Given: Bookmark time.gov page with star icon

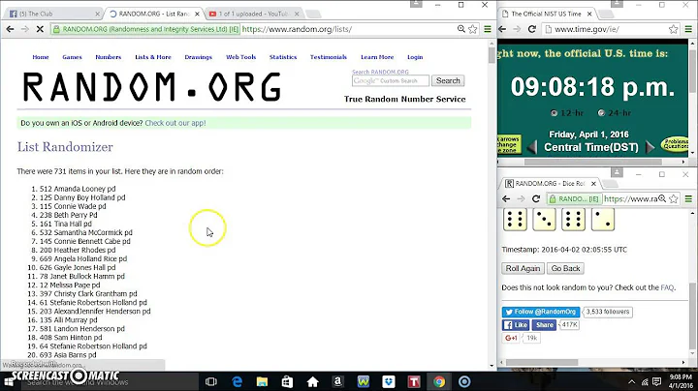Looking at the screenshot, I should tap(674, 29).
